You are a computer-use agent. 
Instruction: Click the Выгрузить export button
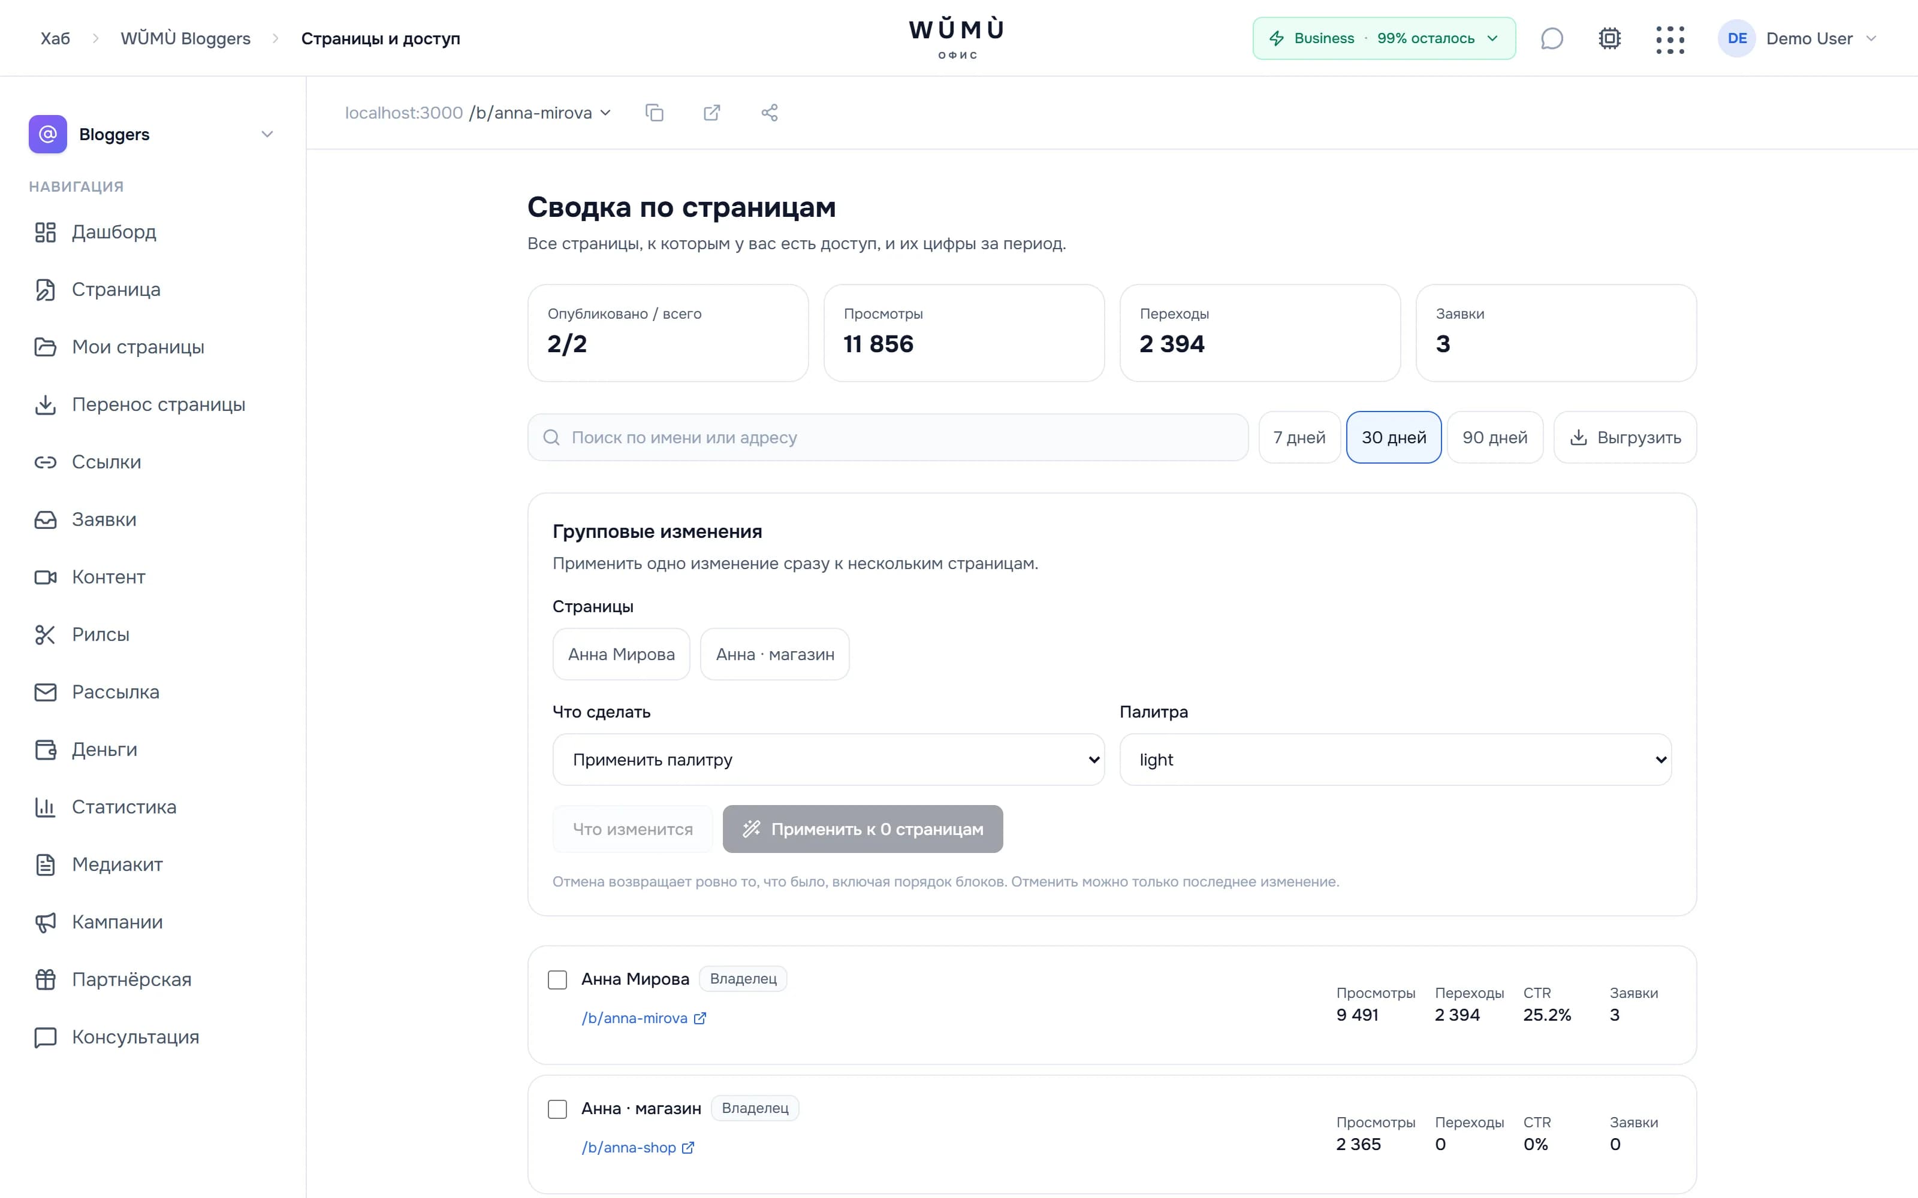(x=1625, y=437)
